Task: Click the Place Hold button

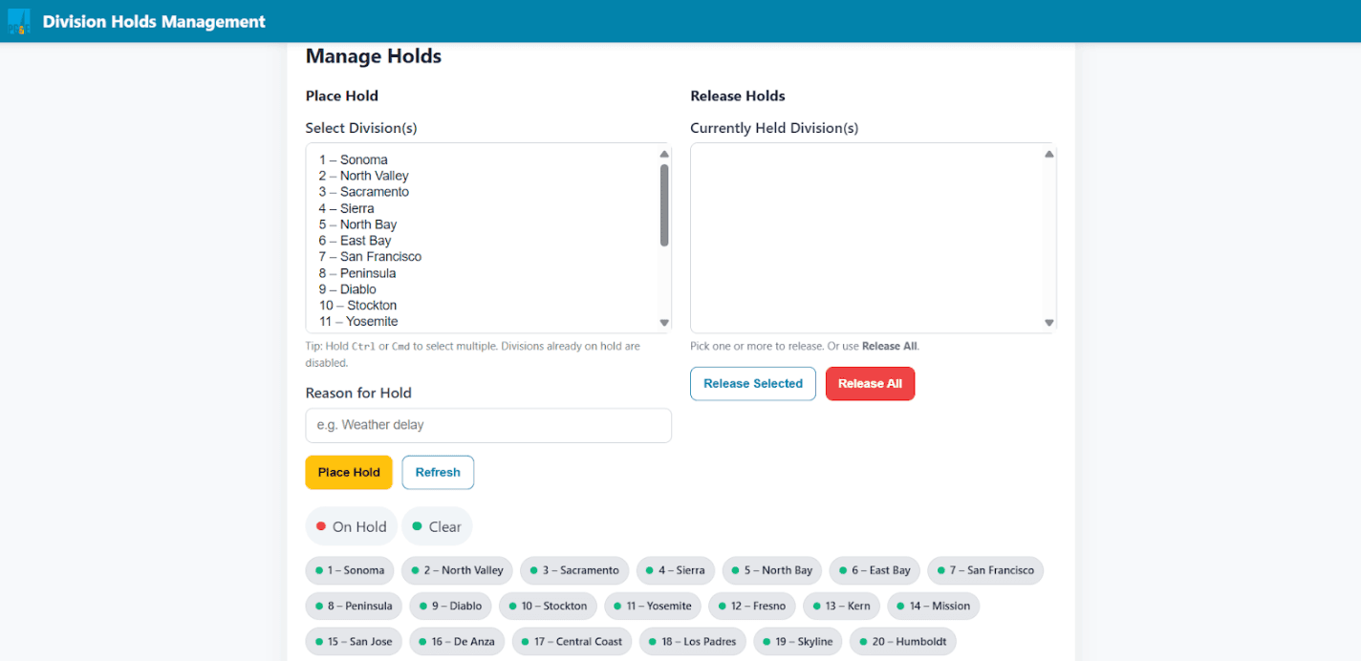Action: click(x=348, y=472)
